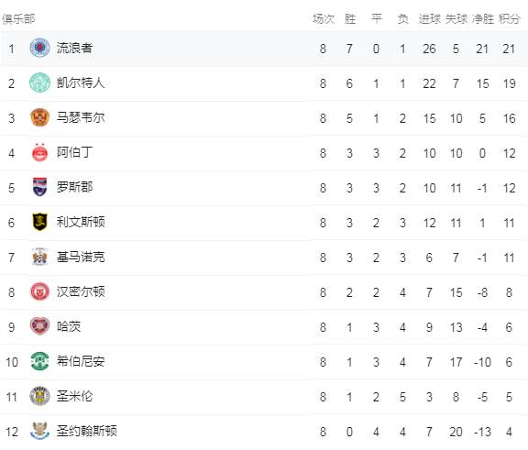The width and height of the screenshot is (528, 450).
Task: Click the 阿伯丁 red crest icon
Action: [x=39, y=152]
